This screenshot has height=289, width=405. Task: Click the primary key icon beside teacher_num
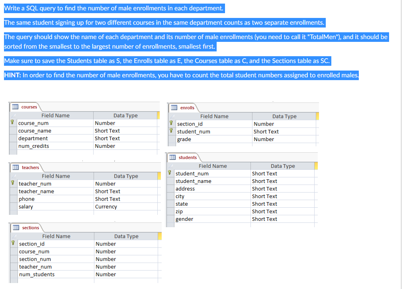pyautogui.click(x=13, y=183)
